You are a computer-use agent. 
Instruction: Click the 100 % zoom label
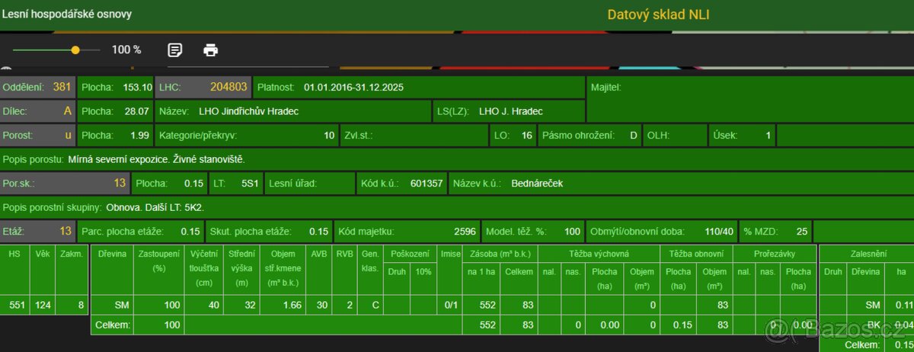coord(126,50)
